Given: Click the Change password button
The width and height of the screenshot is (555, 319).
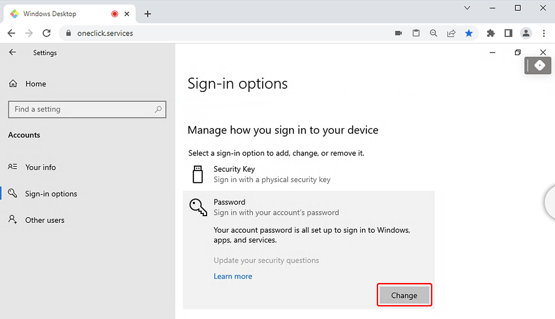Looking at the screenshot, I should 404,295.
